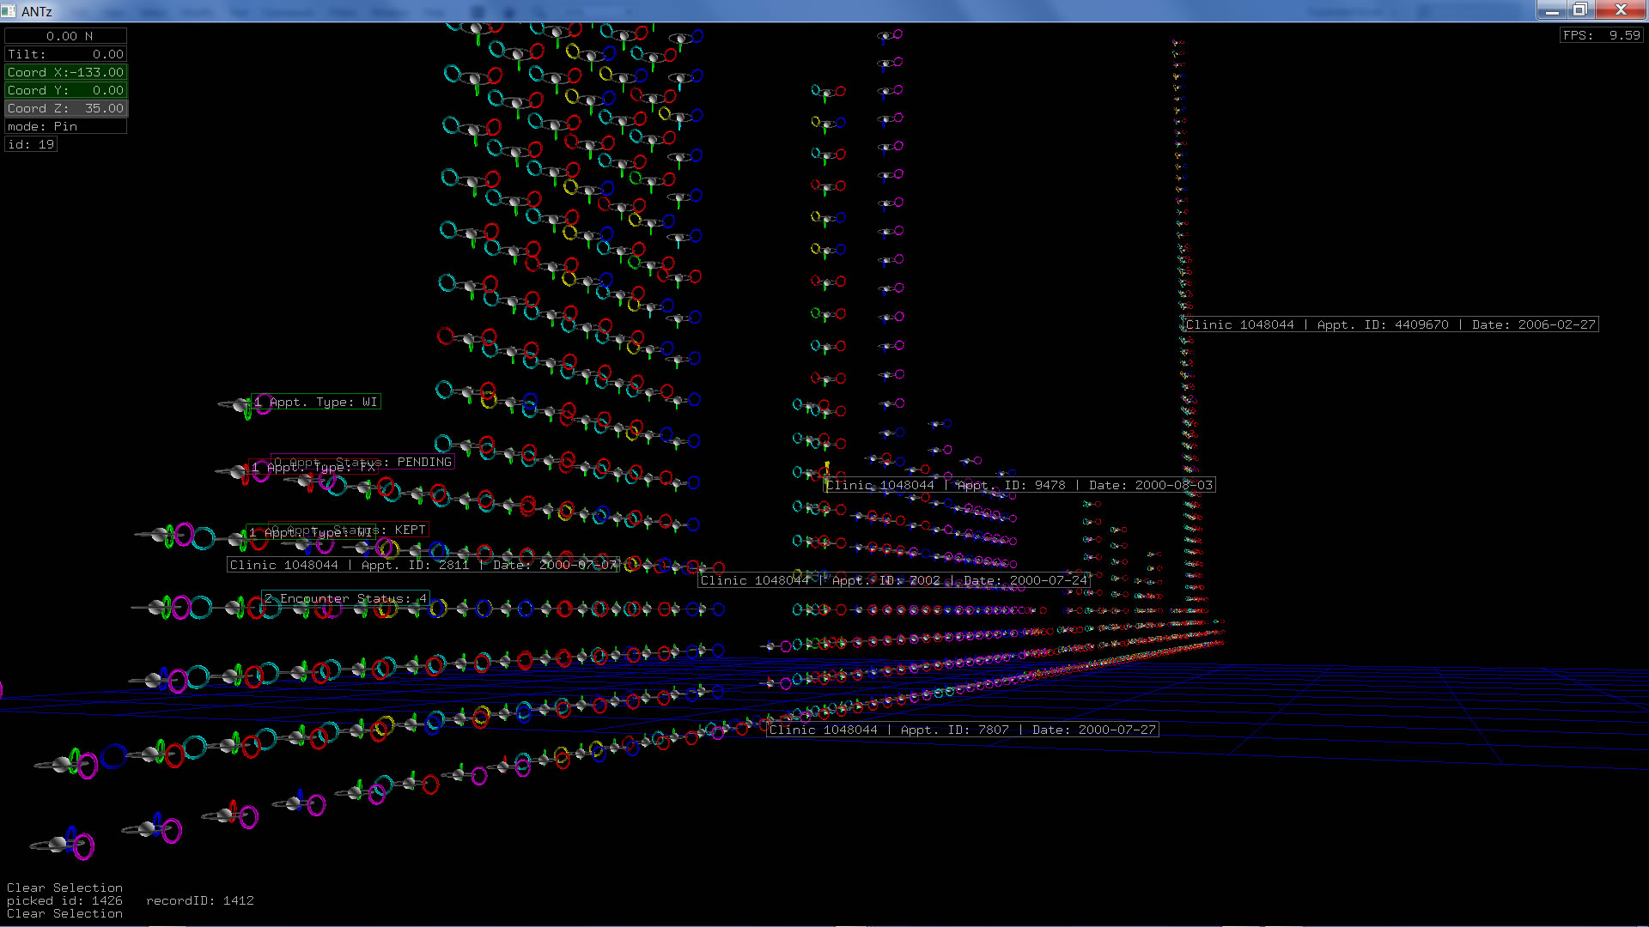1649x927 pixels.
Task: Click the FPS counter display
Action: [1601, 35]
